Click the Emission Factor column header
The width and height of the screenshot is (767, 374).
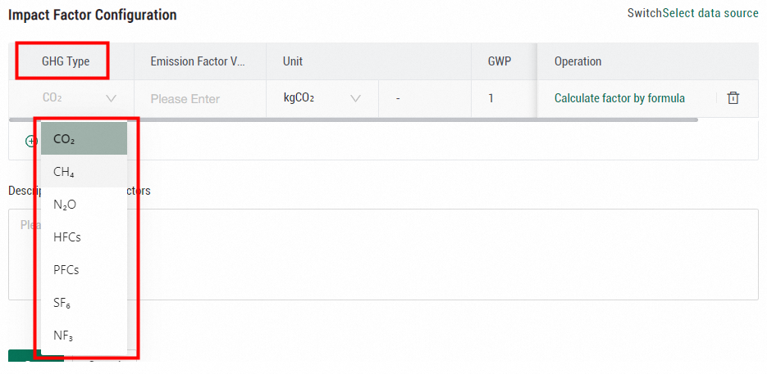(x=198, y=61)
